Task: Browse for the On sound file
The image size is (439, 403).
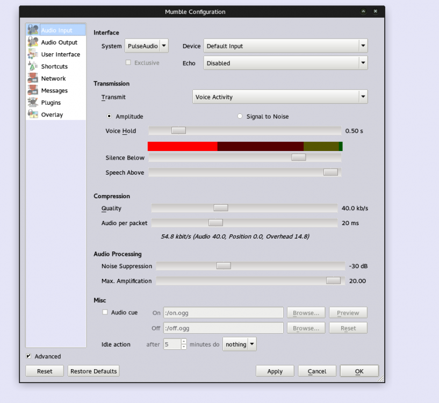Action: pos(306,313)
